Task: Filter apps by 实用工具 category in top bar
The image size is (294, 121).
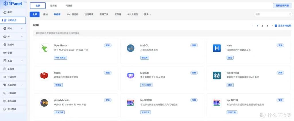Action: [x=104, y=14]
